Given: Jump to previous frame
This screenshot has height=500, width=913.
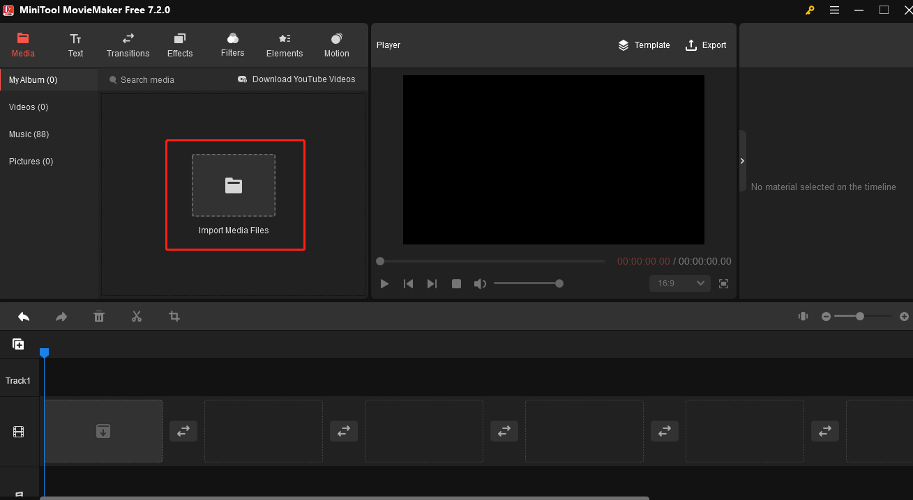Looking at the screenshot, I should point(409,283).
